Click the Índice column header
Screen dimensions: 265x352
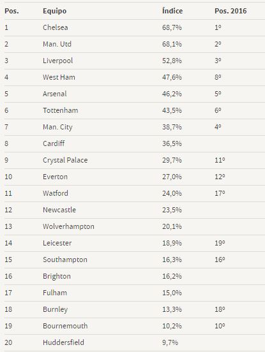pyautogui.click(x=172, y=11)
